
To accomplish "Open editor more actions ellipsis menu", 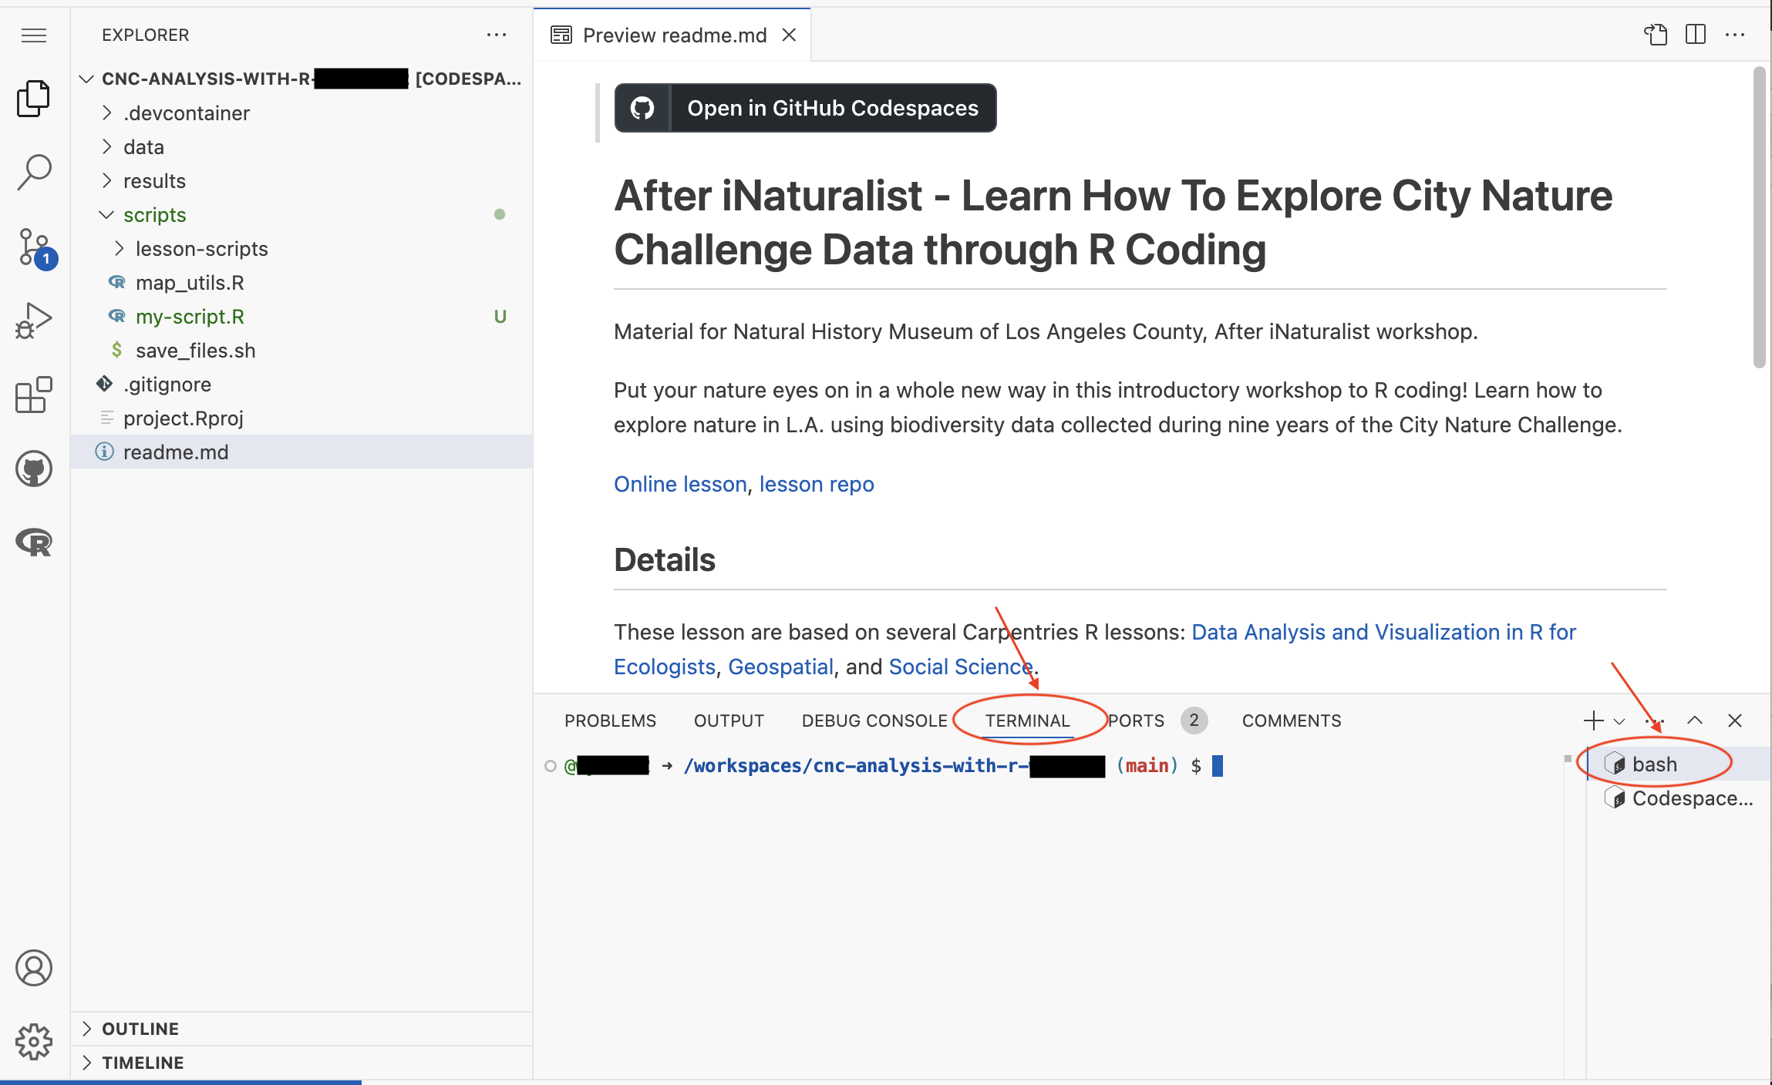I will 1735,35.
